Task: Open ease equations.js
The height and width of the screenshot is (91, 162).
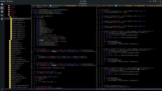Action: (16, 65)
